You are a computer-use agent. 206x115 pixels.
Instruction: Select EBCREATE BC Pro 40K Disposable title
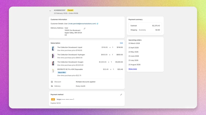[70, 69]
